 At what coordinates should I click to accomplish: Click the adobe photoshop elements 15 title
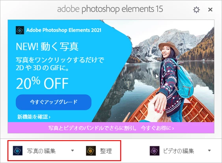click(110, 9)
